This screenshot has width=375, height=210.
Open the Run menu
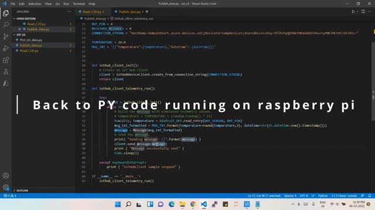coord(66,4)
